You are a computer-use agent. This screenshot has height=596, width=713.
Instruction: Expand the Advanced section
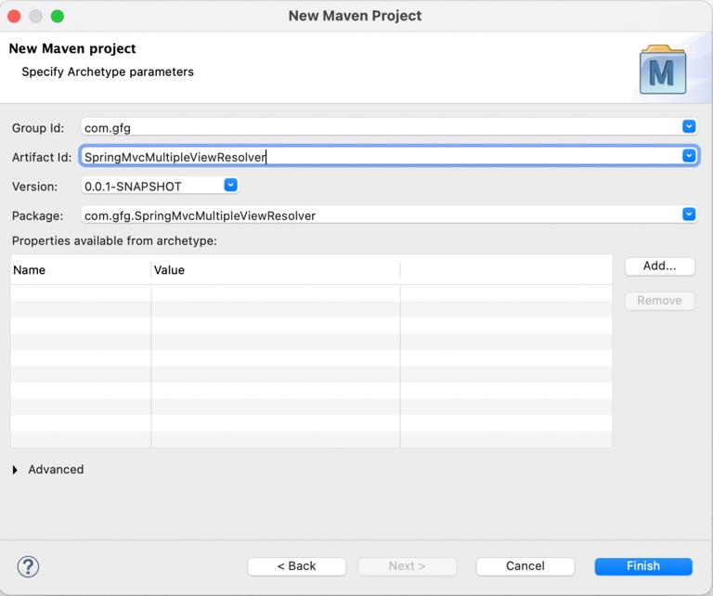pos(15,470)
